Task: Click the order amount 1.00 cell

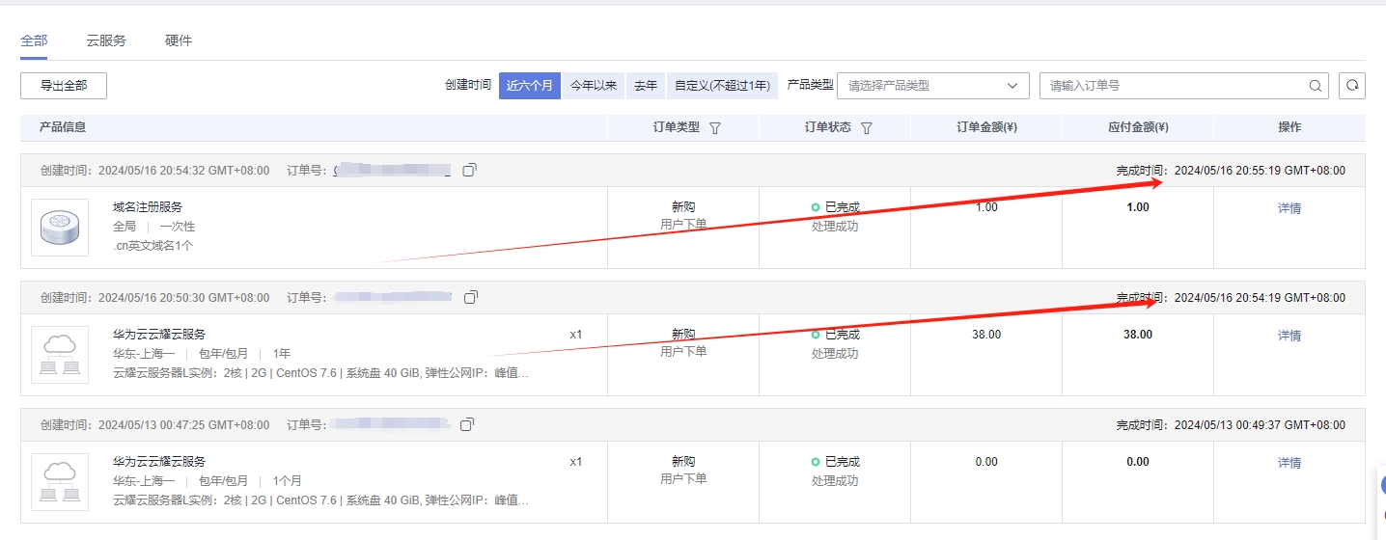Action: click(x=986, y=207)
